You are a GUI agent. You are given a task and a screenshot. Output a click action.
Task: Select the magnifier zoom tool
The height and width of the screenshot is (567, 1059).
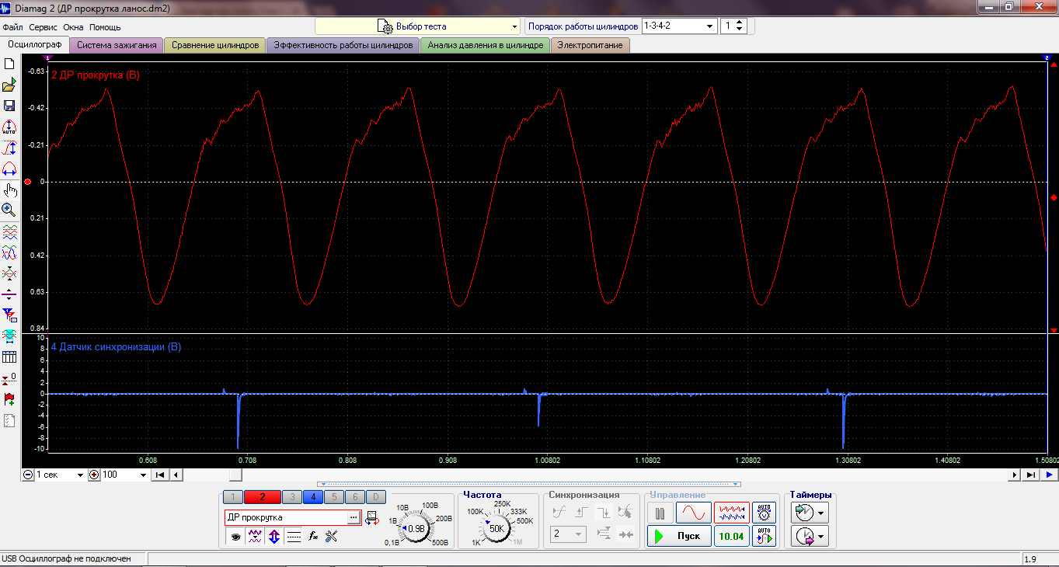tap(9, 210)
